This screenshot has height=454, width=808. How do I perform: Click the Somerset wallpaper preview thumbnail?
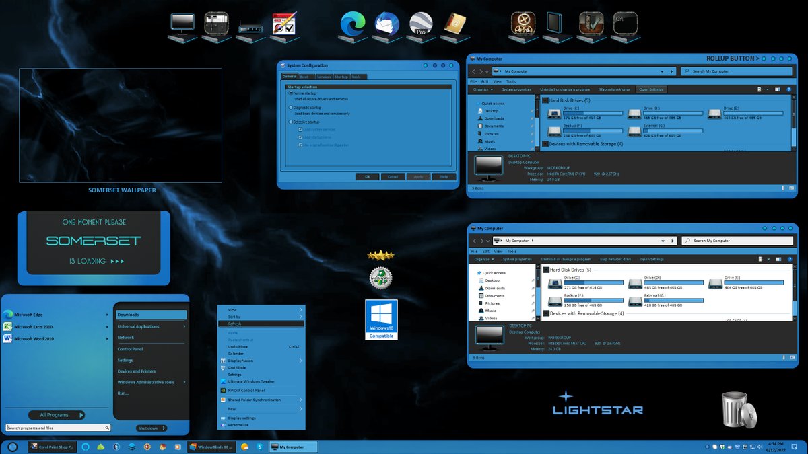pos(121,125)
